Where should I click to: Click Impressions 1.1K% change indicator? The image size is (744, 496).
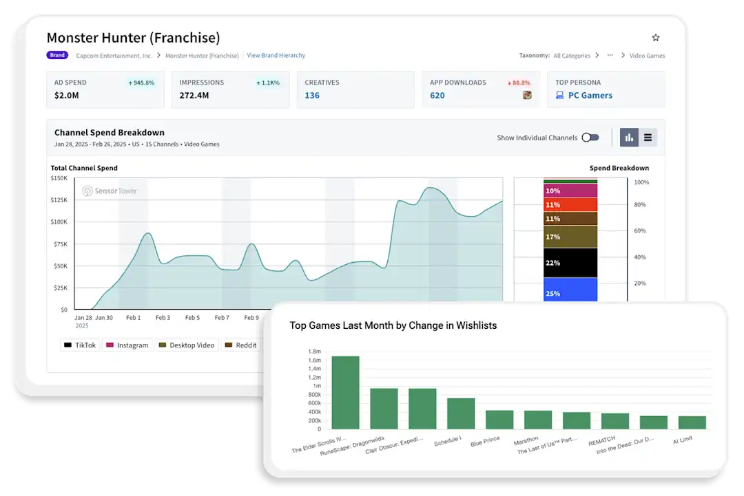[267, 83]
